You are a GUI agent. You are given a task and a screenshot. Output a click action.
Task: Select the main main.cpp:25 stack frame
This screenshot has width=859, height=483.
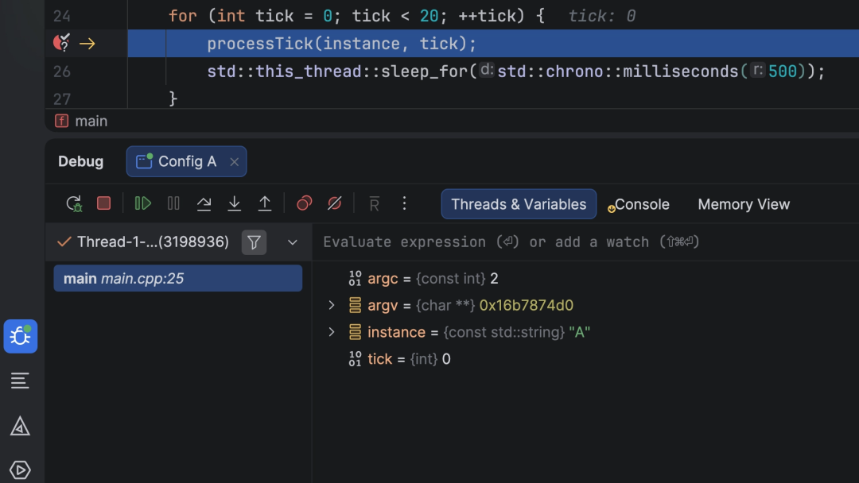pyautogui.click(x=178, y=278)
